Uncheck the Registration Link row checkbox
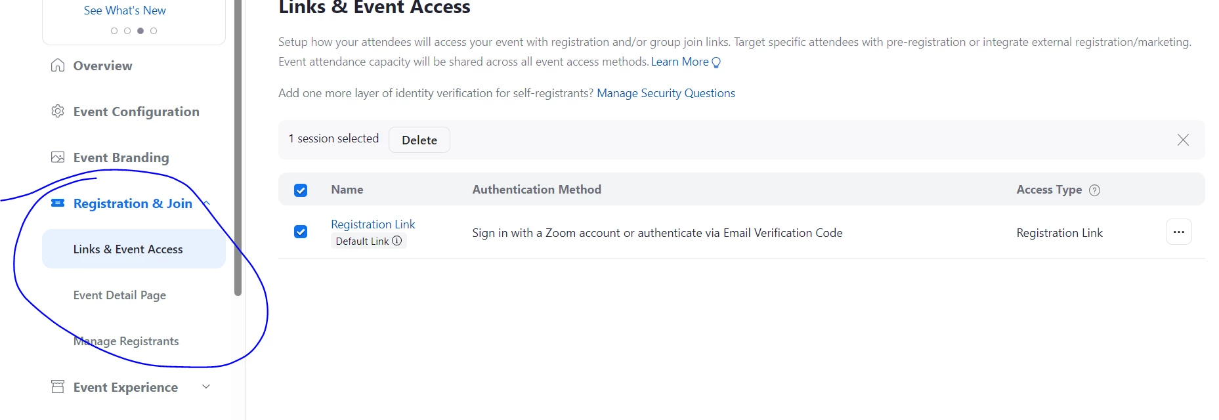Screen dimensions: 1219x420 (301, 232)
